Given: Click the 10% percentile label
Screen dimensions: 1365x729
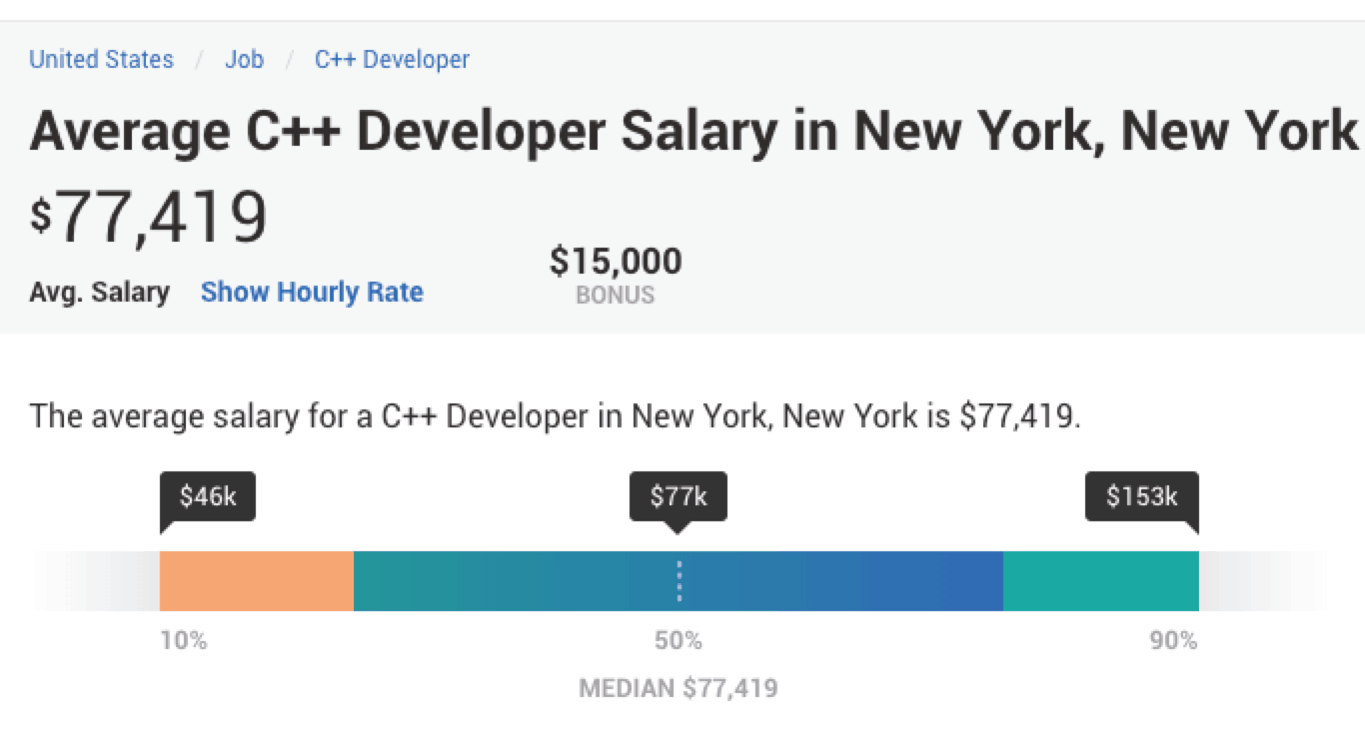Looking at the screenshot, I should click(x=184, y=641).
